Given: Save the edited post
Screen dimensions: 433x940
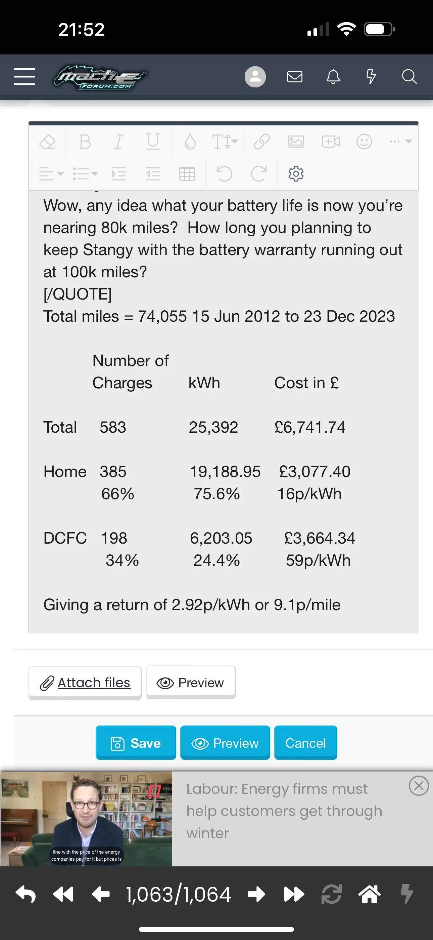Looking at the screenshot, I should (136, 743).
